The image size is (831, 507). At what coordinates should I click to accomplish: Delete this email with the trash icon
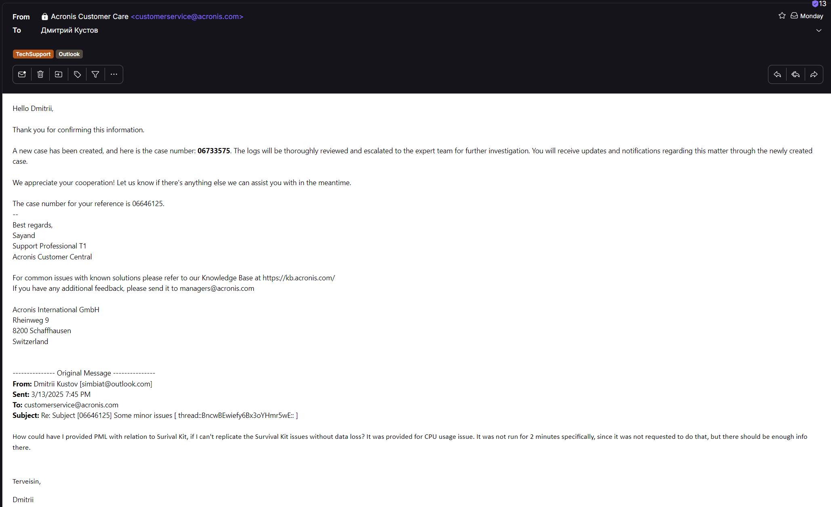pos(40,74)
